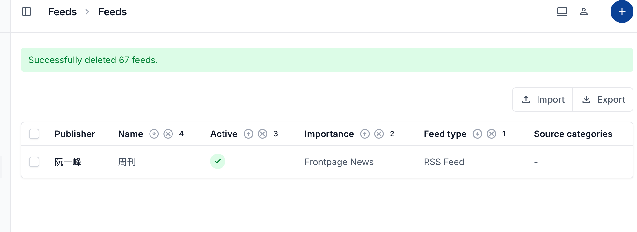
Task: Click the Import button
Action: click(x=543, y=99)
